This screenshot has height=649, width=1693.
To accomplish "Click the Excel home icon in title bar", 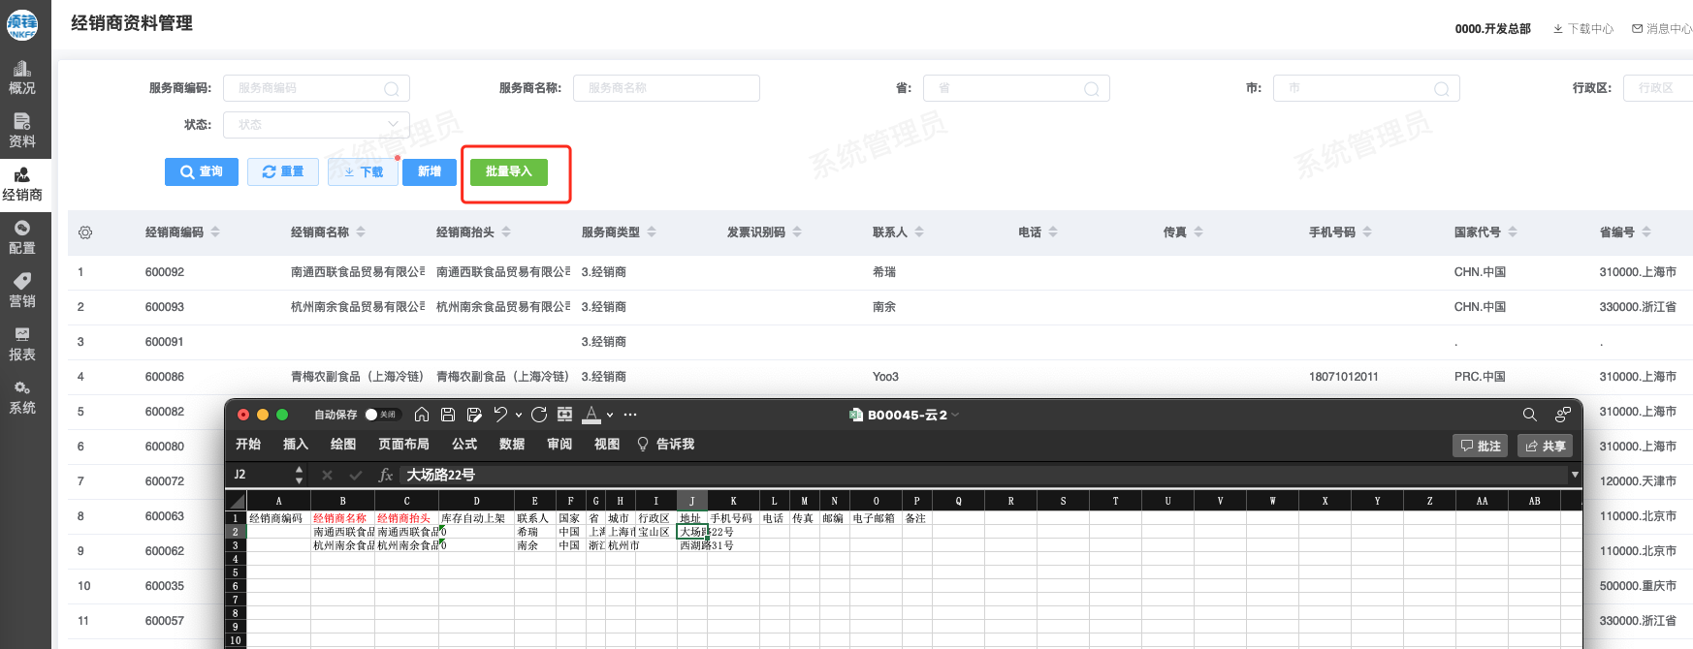I will (x=422, y=415).
